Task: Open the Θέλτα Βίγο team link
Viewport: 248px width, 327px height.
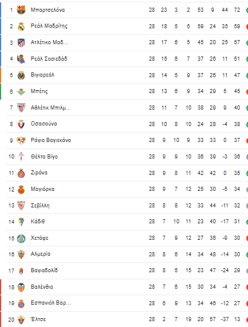Action: 44,156
